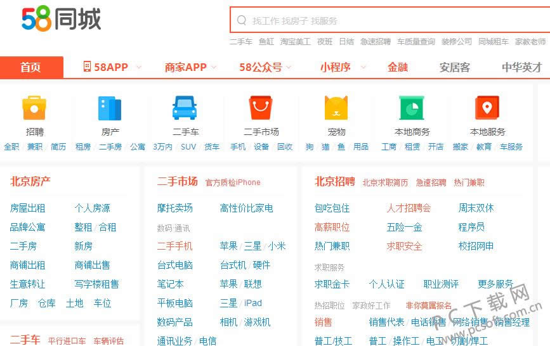This screenshot has width=550, height=346.
Task: Click the 二手市场 shopping bag icon
Action: [261, 108]
